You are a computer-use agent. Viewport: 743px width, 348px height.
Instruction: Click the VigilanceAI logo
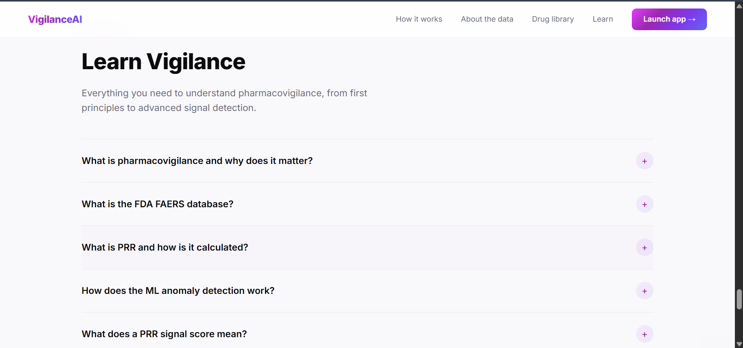tap(55, 19)
